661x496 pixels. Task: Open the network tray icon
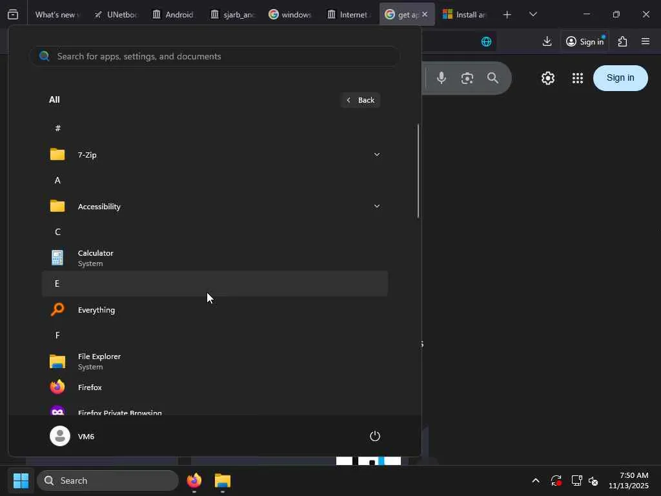576,480
